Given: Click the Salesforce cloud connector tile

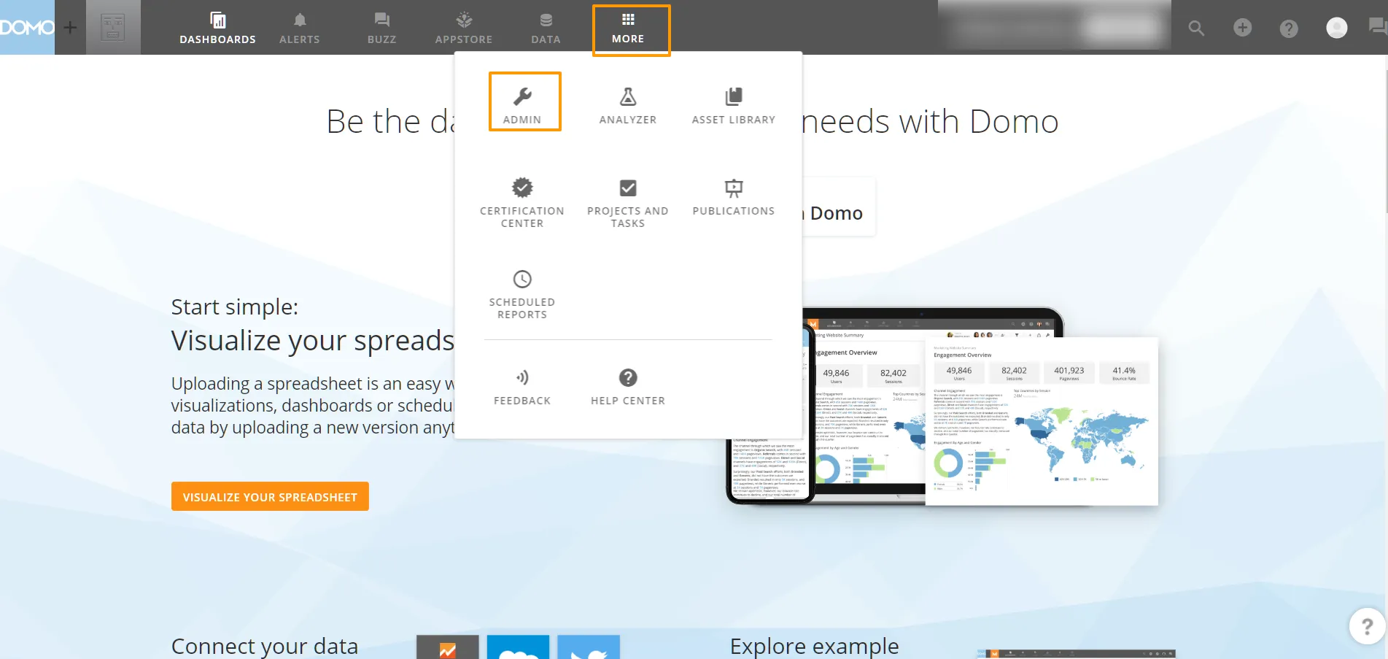Looking at the screenshot, I should 518,647.
